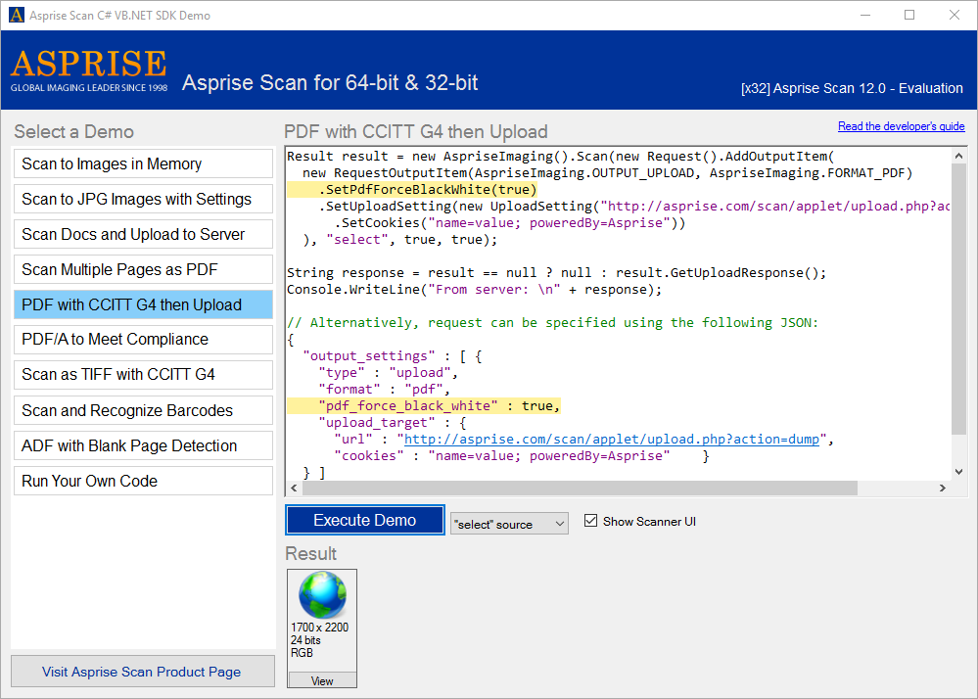Open the Read the developer's guide link
978x699 pixels.
pyautogui.click(x=901, y=125)
